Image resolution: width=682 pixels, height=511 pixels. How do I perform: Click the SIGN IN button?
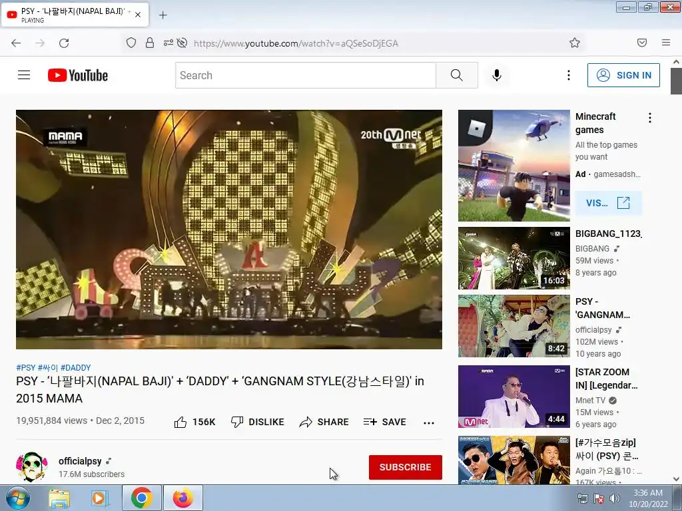[x=623, y=75]
